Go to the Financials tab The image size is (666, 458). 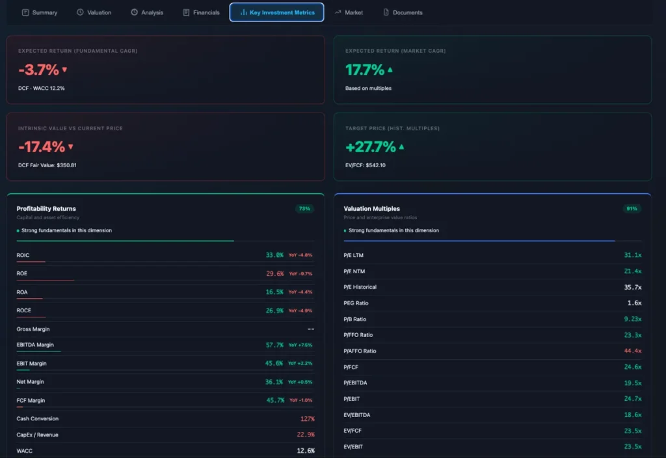[x=202, y=12]
